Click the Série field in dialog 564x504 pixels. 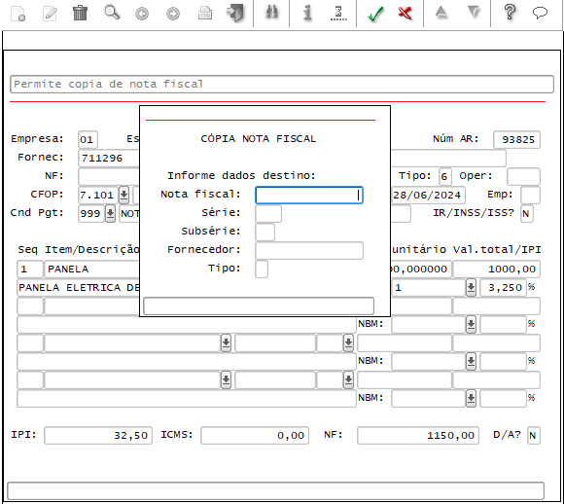click(x=268, y=214)
